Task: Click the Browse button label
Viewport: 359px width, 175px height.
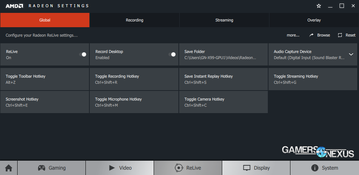Action: point(323,35)
